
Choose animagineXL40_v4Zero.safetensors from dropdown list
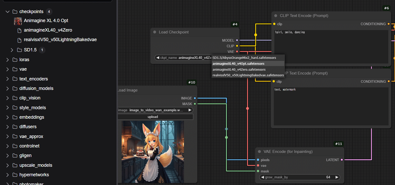point(248,70)
